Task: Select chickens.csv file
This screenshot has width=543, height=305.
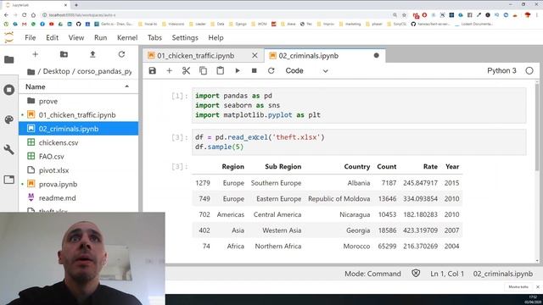Action: pos(78,142)
